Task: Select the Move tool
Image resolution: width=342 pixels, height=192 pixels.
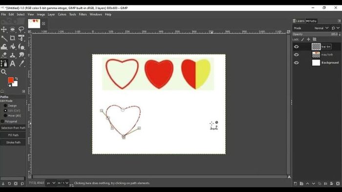Action: tap(4, 29)
